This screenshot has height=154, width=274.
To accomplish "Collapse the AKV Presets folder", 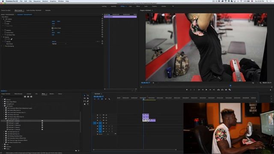I will tap(3, 106).
